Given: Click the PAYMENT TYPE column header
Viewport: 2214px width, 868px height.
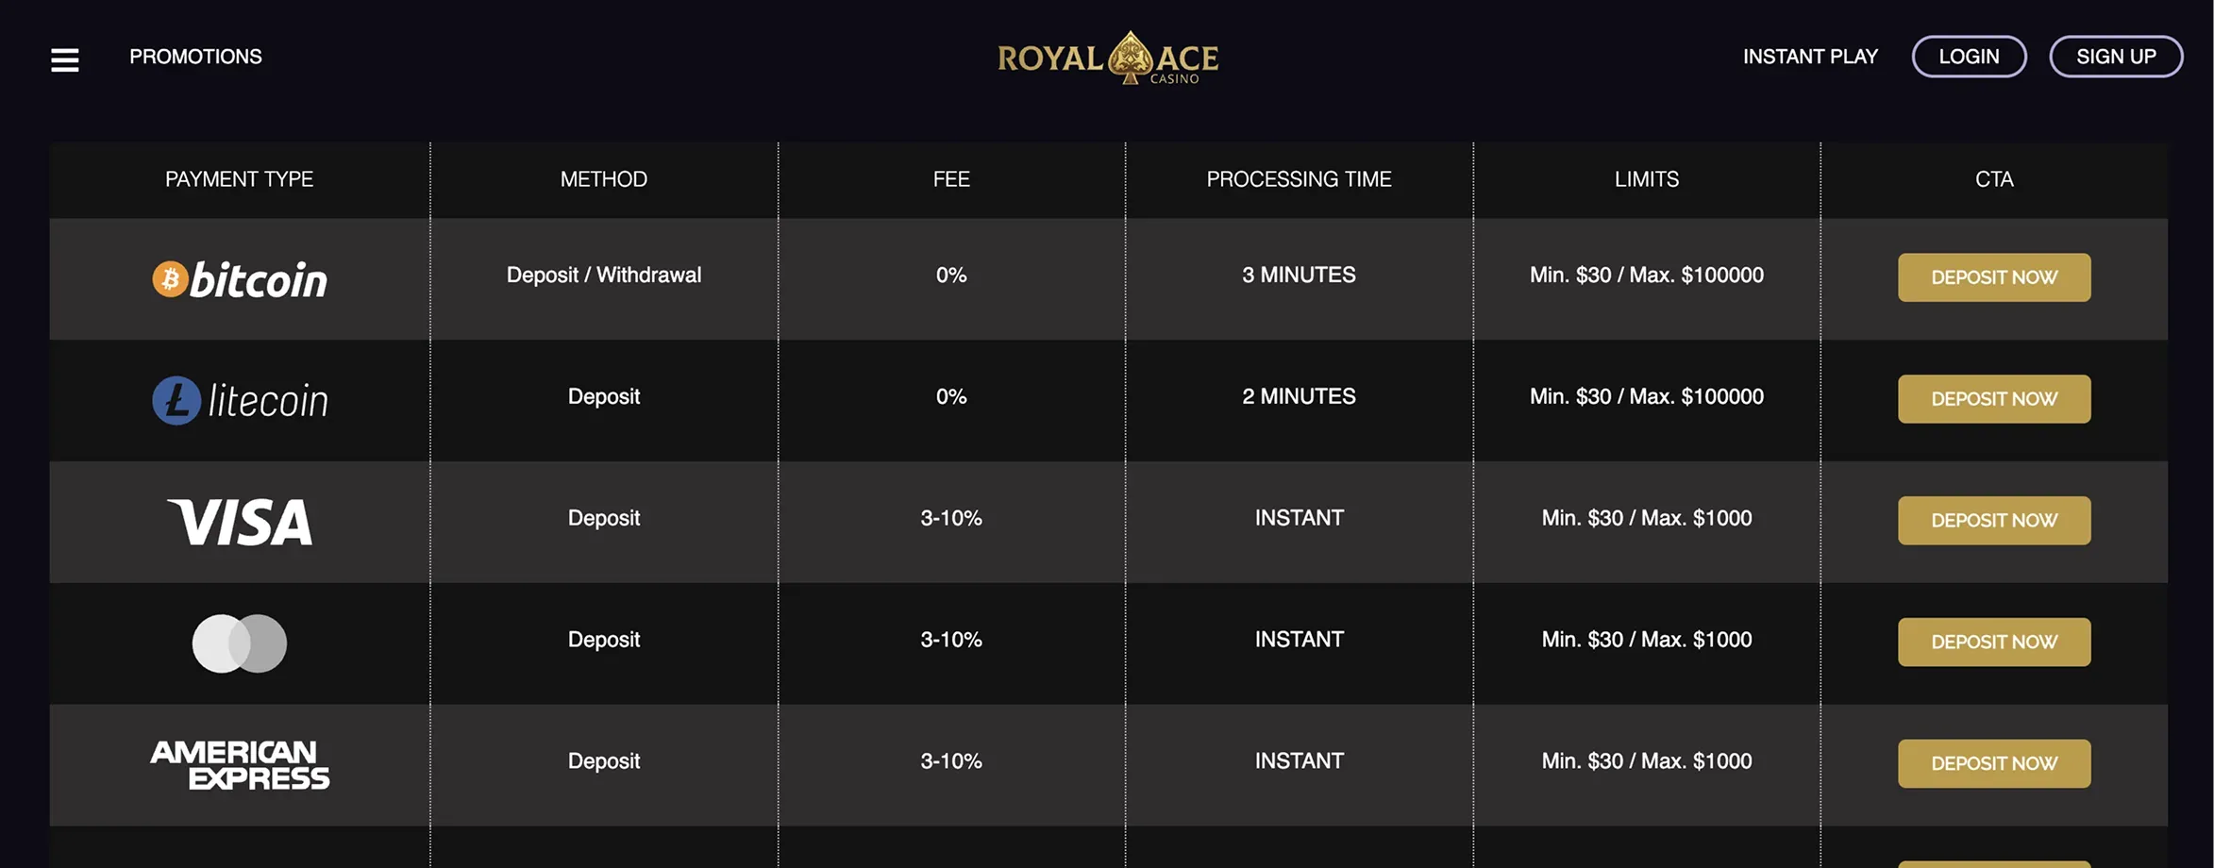Looking at the screenshot, I should coord(239,179).
